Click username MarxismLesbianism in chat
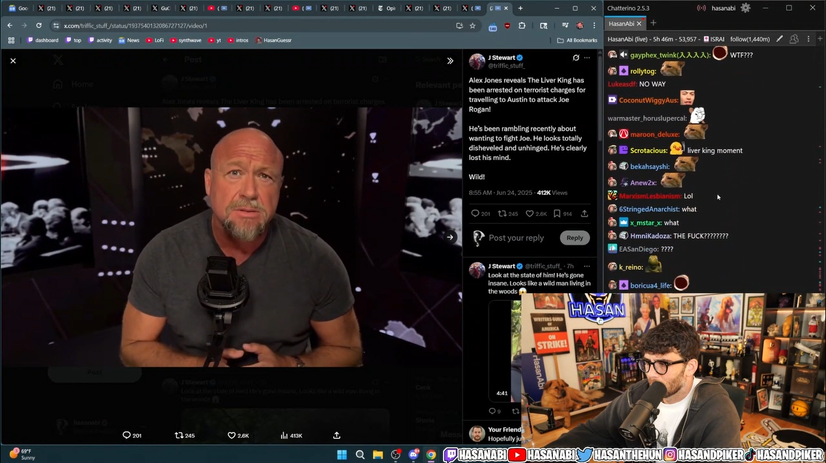This screenshot has height=463, width=826. tap(651, 196)
